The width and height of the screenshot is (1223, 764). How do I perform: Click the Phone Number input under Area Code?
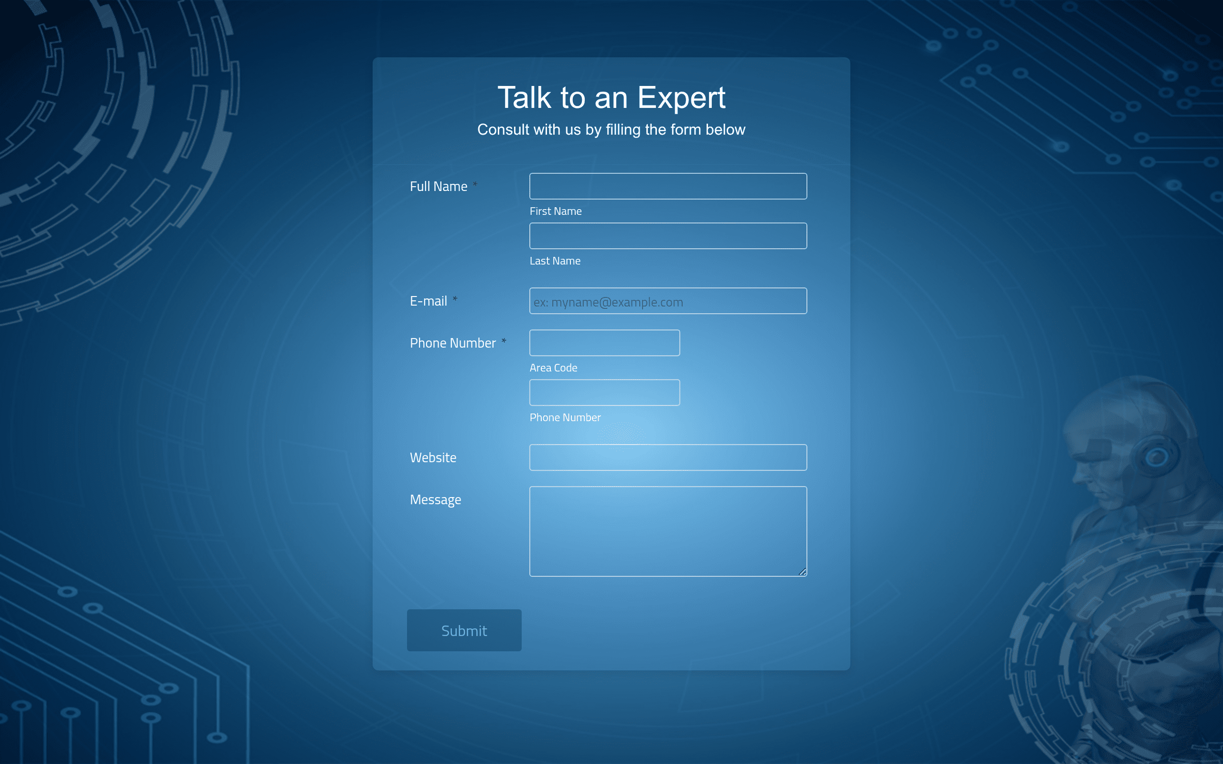[x=604, y=392]
